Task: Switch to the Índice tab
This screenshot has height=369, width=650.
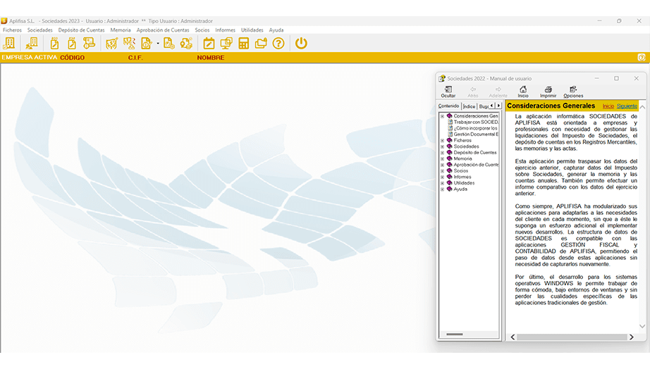Action: [x=469, y=106]
